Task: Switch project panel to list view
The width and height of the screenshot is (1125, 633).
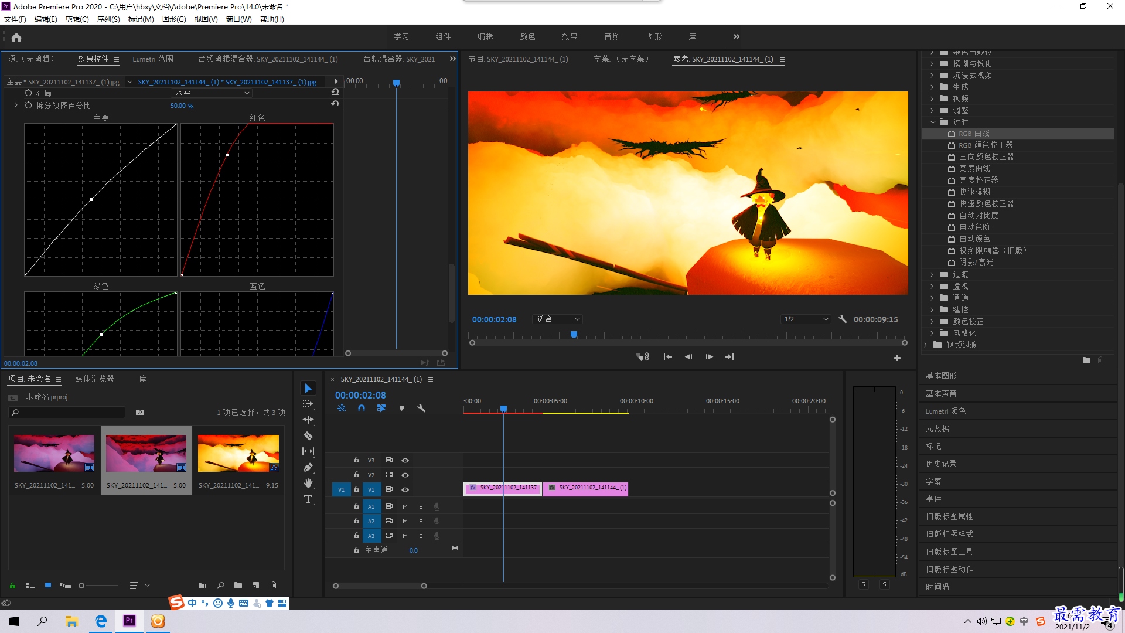Action: click(x=30, y=585)
